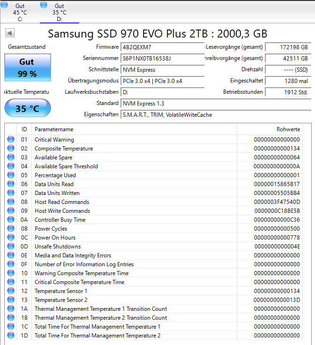Click the Betriebsstunden value 1912 Std.
The image size is (315, 345).
coord(288,92)
